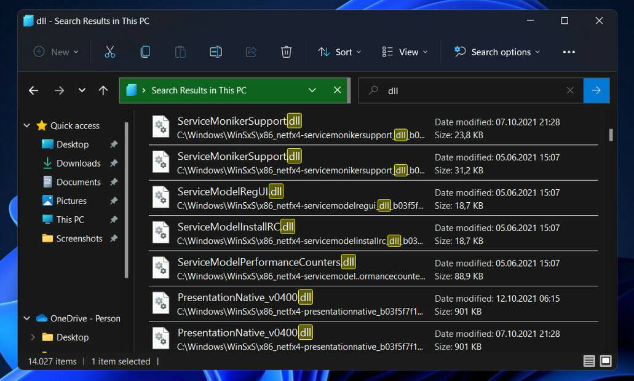Collapse the OneDrive - Person node

click(27, 318)
